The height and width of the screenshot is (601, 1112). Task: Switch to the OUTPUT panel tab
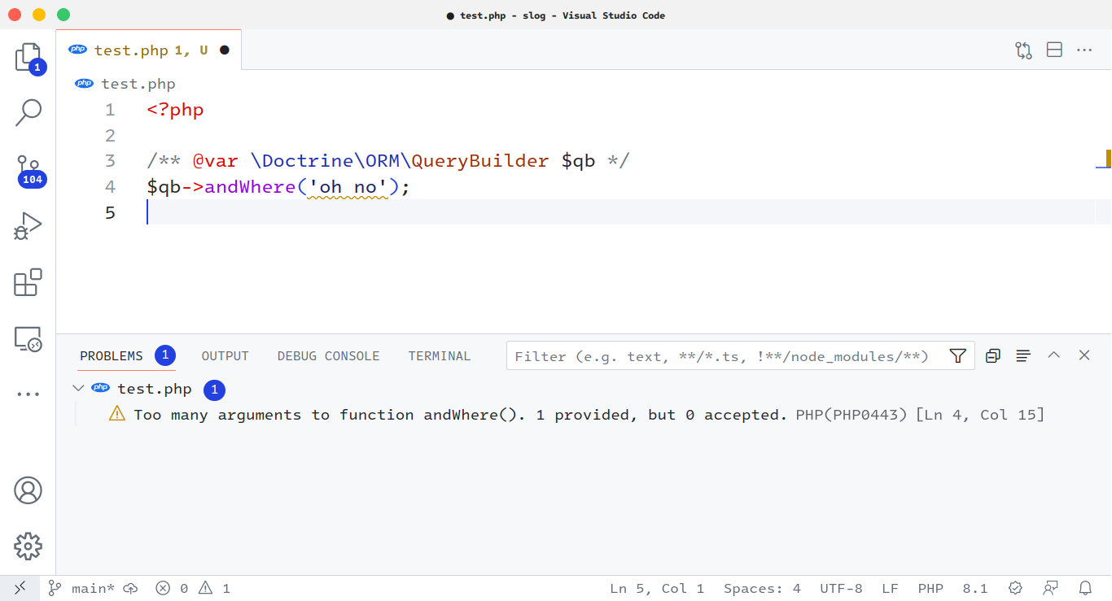(225, 356)
